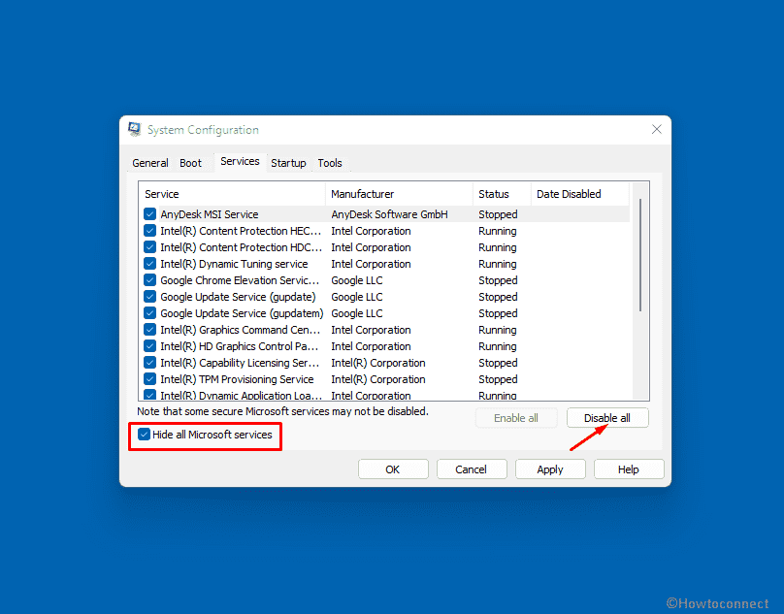The height and width of the screenshot is (614, 784).
Task: Click the System Configuration title bar icon
Action: tap(135, 130)
